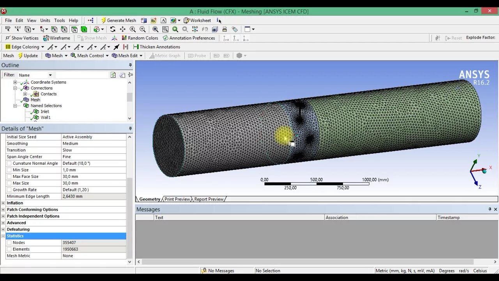Screen dimensions: 499x281
Task: Click the Refresh Search icon in Outline filter
Action: point(113,75)
